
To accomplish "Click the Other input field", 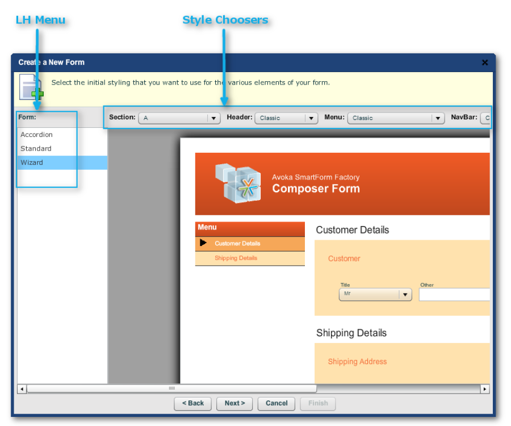I will click(x=454, y=294).
